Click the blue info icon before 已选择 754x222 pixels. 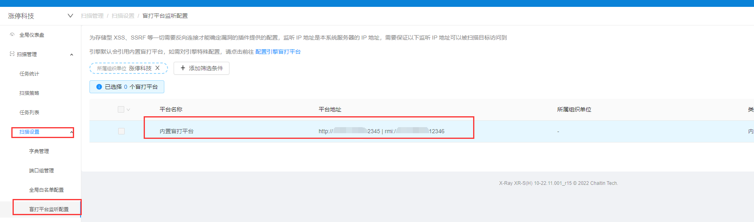point(99,87)
